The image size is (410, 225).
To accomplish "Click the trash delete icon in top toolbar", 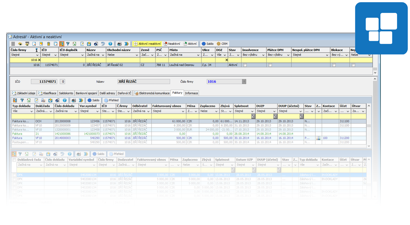I will point(48,44).
